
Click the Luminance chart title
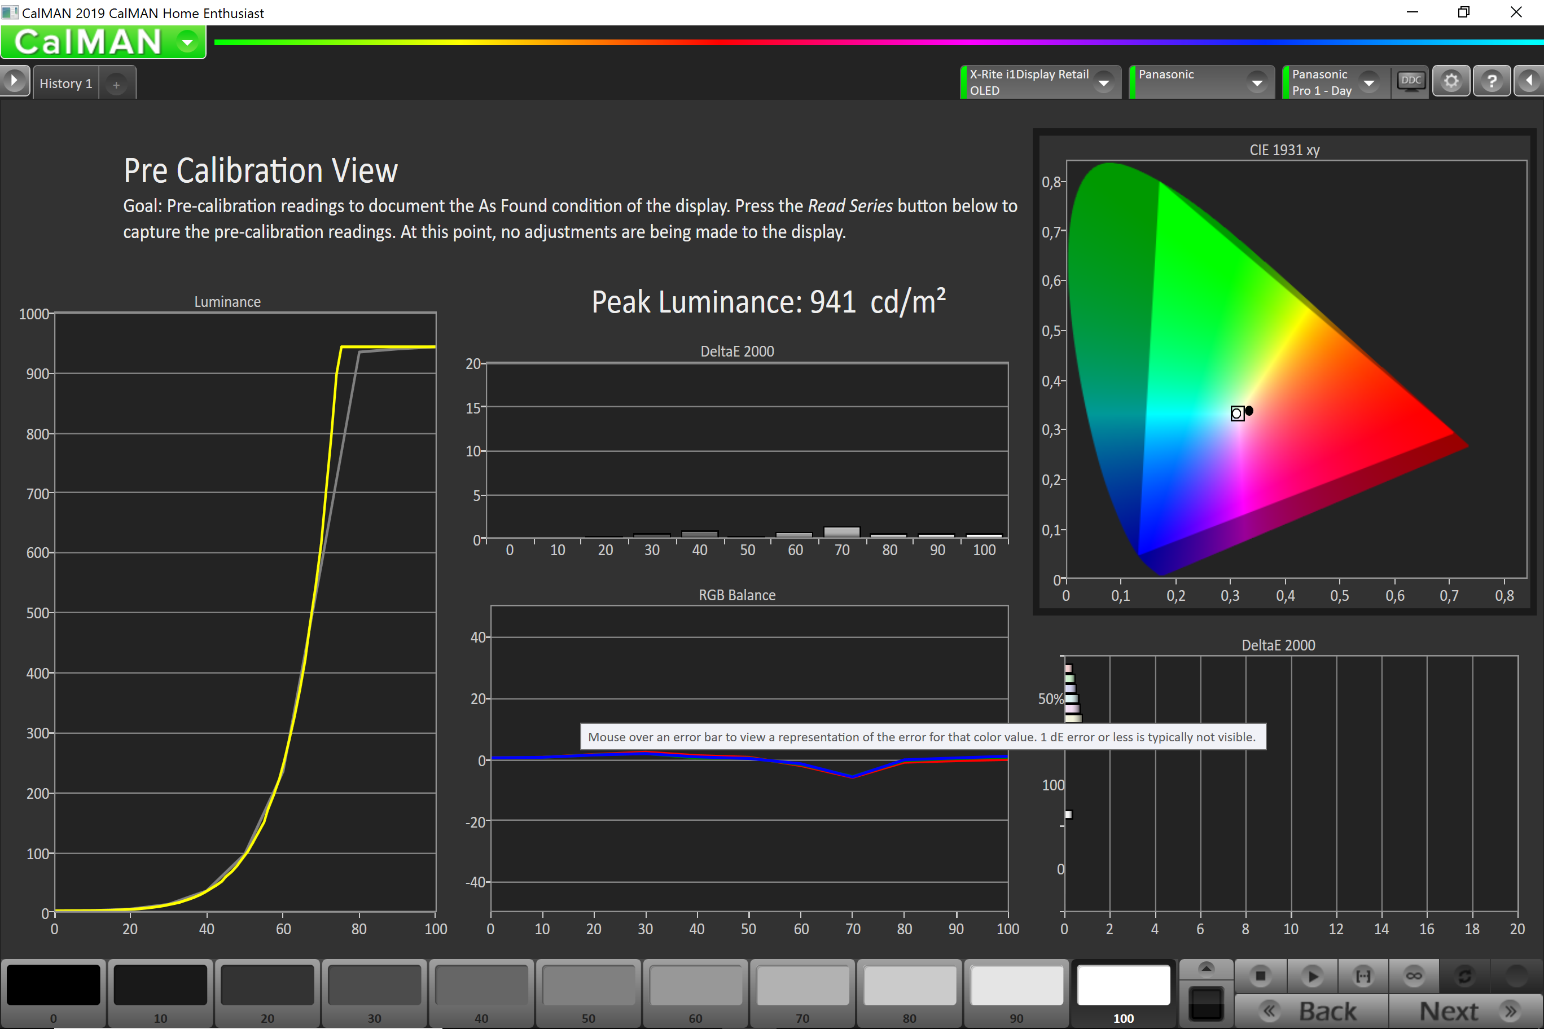(x=227, y=302)
